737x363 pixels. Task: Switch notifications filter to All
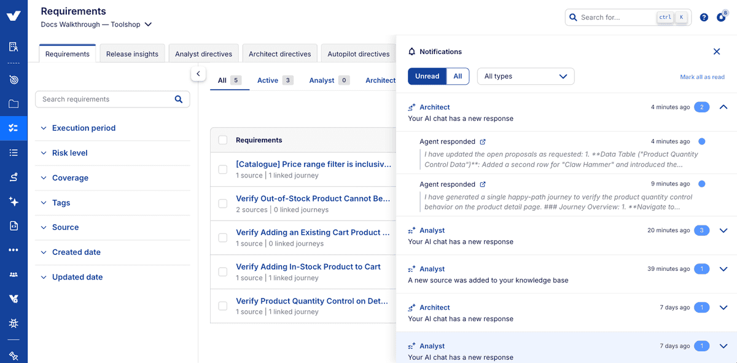pos(458,76)
